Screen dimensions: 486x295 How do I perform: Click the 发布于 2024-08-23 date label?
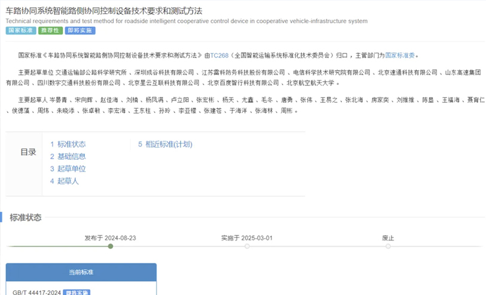pos(111,238)
